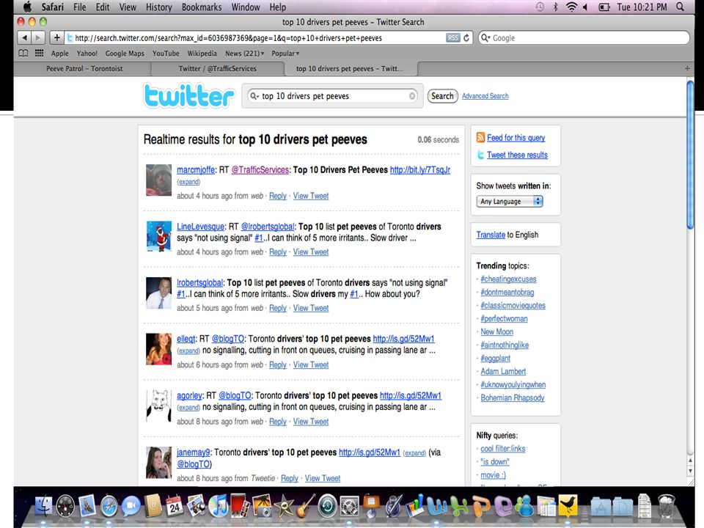Launch Keynote podium icon in dock
This screenshot has width=704, height=528.
click(x=371, y=506)
